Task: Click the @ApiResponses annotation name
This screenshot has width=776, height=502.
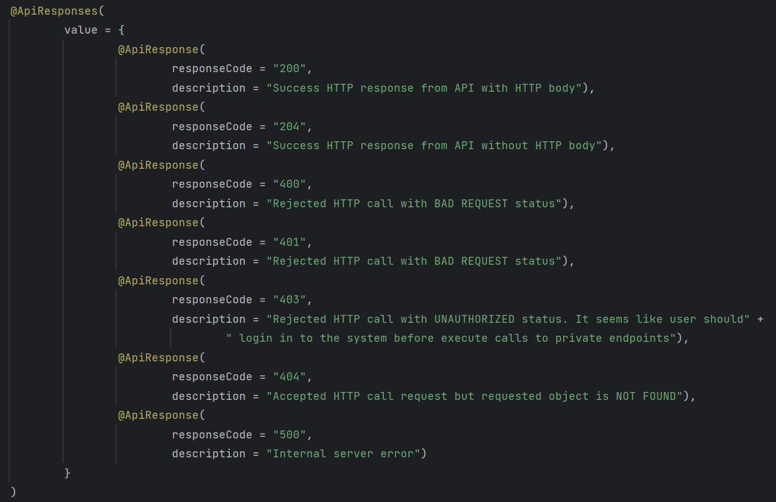Action: [51, 10]
